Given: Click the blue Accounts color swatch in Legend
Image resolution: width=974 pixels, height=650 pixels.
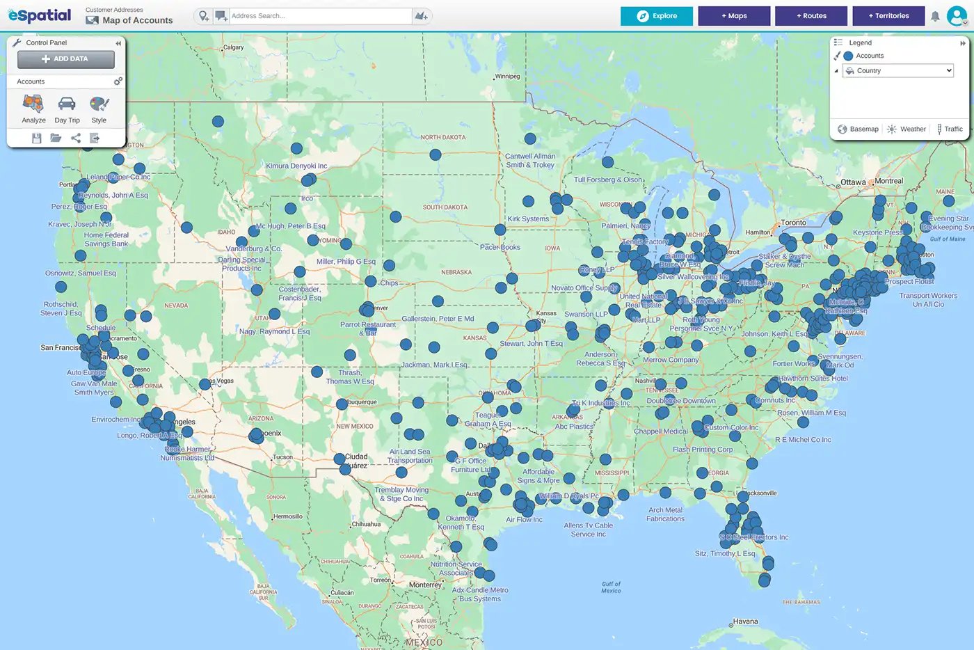Looking at the screenshot, I should (848, 56).
